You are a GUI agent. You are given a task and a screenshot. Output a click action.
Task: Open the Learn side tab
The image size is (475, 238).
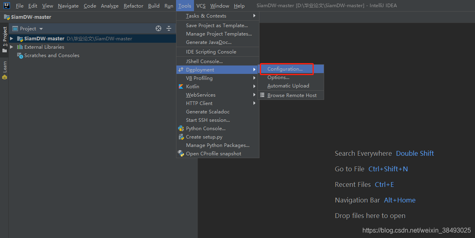[4, 70]
